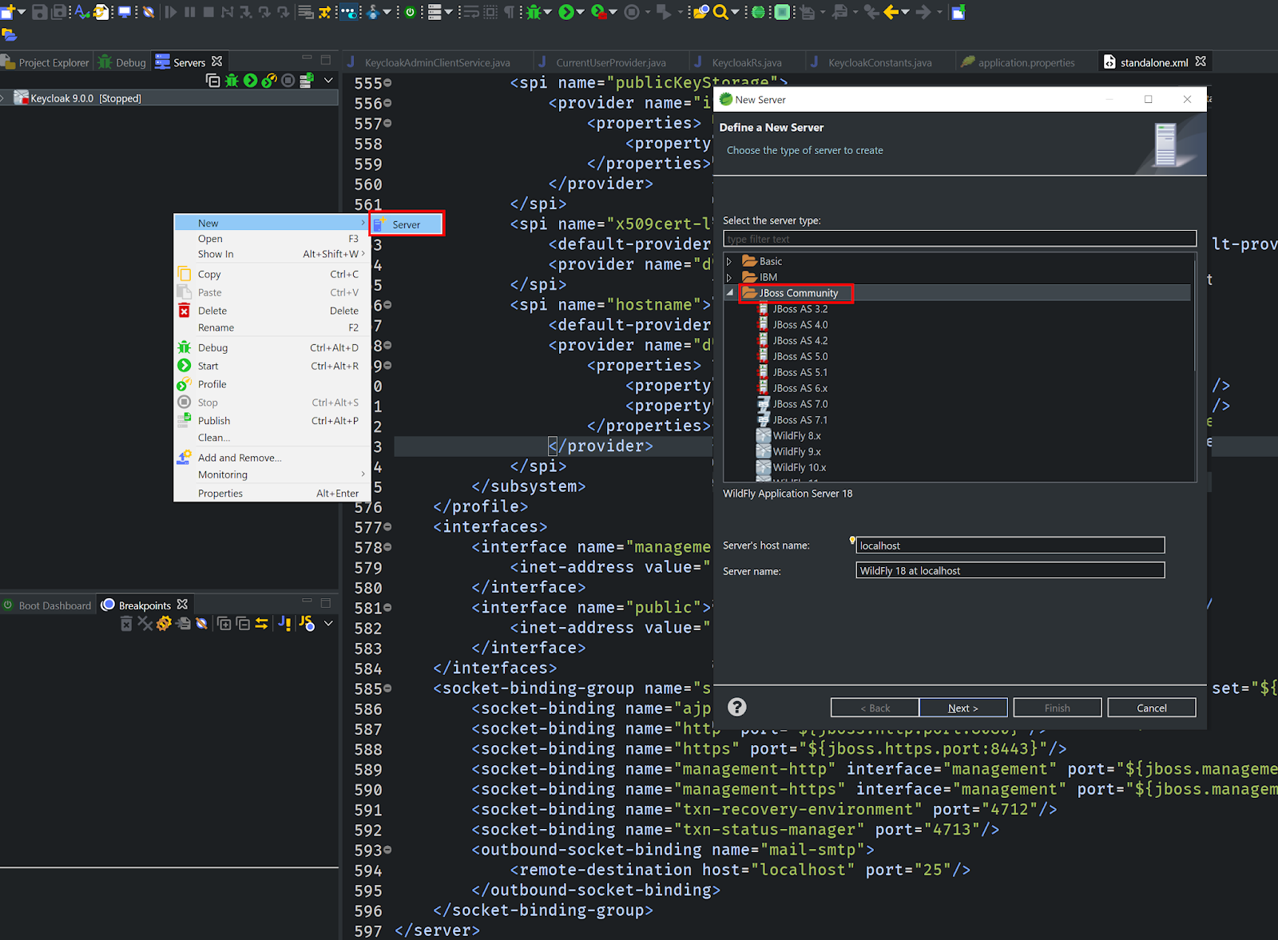Viewport: 1278px width, 940px height.
Task: Expand the IBM server type folder
Action: pyautogui.click(x=730, y=277)
